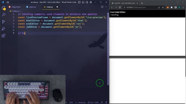This screenshot has width=186, height=104.
Task: Open the Run and Debug view
Action: tap(3, 29)
